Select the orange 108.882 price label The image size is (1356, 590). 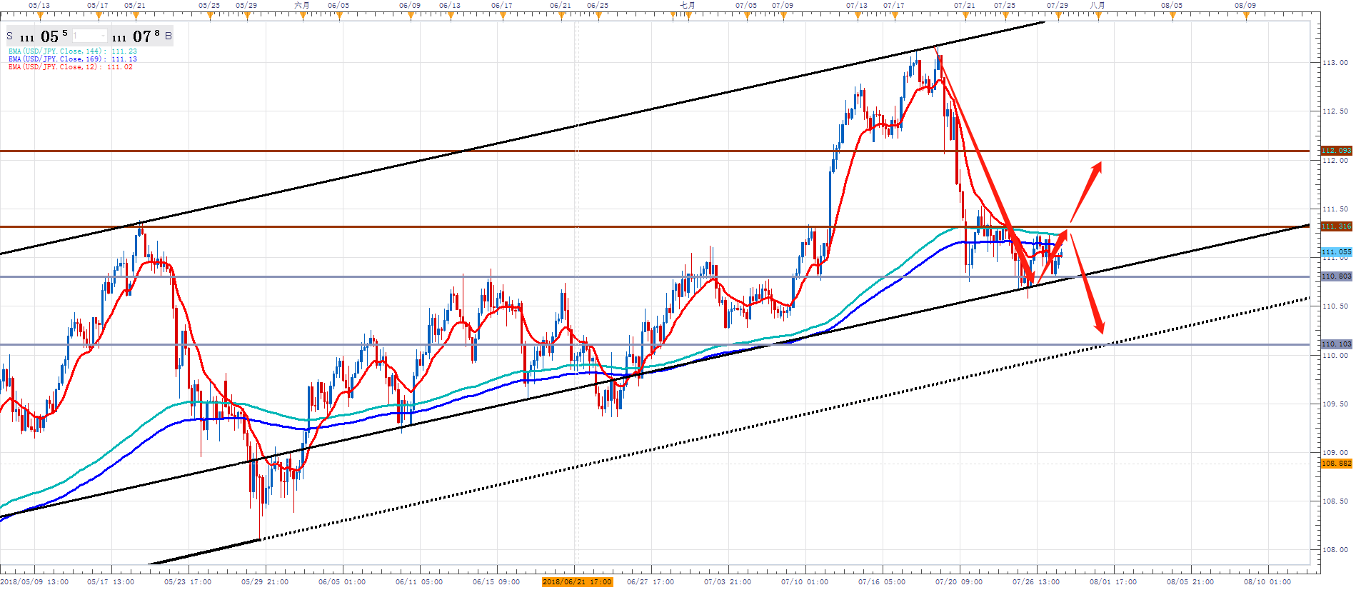1336,464
